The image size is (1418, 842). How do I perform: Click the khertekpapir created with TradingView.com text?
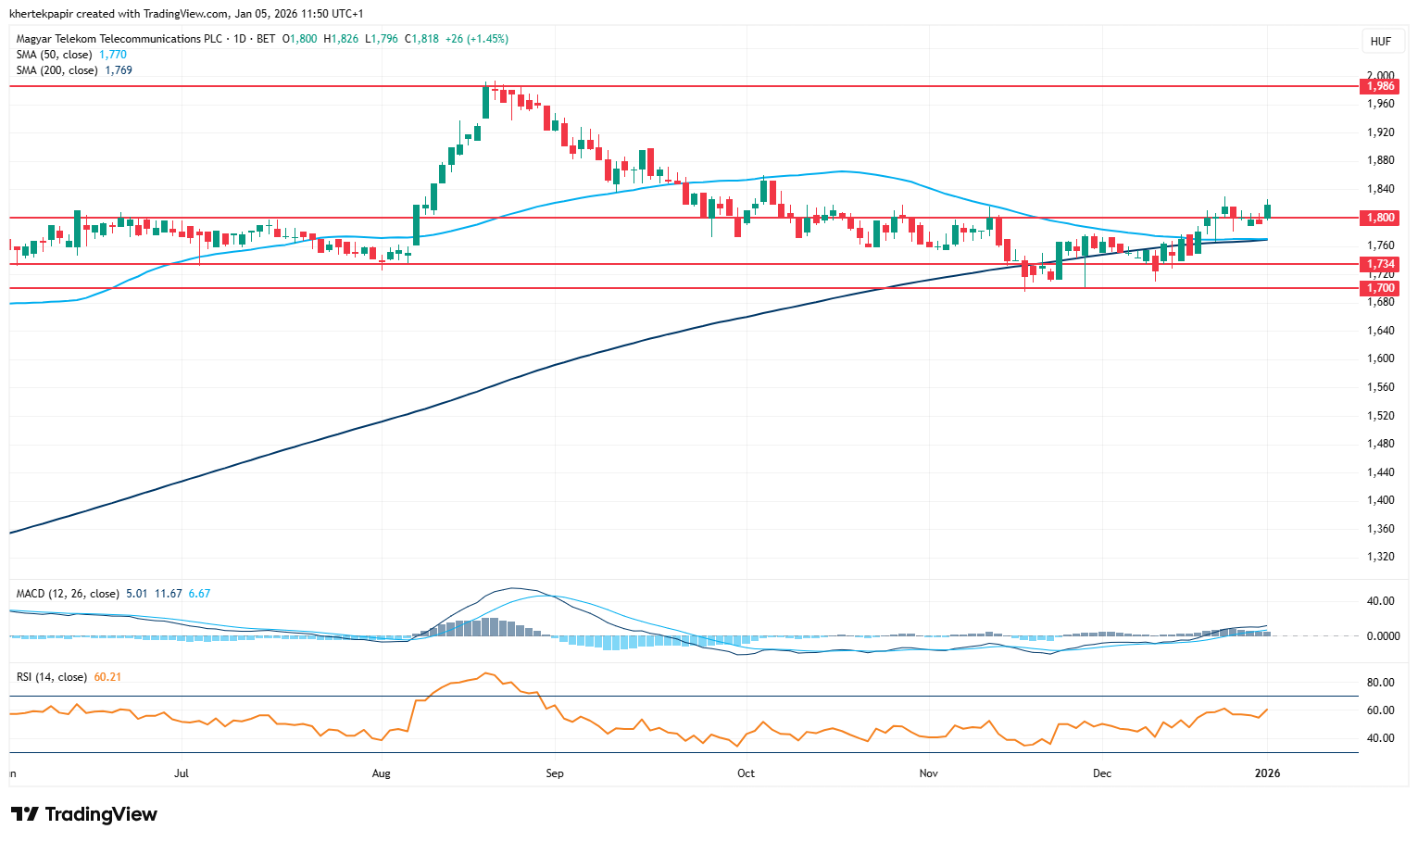click(x=186, y=14)
